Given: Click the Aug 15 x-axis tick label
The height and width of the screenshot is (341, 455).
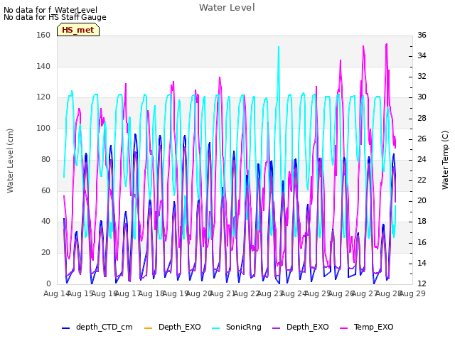Looking at the screenshot, I should pyautogui.click(x=80, y=293).
